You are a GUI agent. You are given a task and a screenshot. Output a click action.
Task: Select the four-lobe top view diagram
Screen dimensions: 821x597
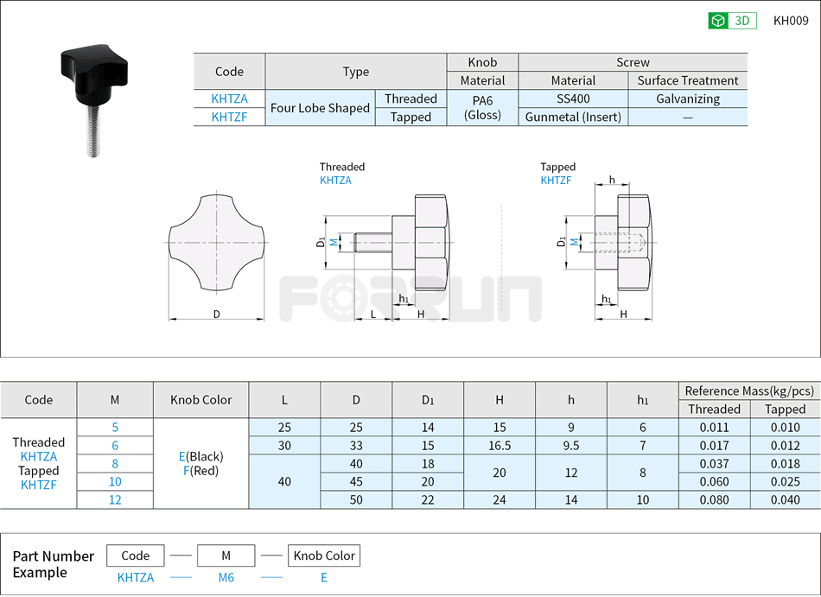(214, 246)
